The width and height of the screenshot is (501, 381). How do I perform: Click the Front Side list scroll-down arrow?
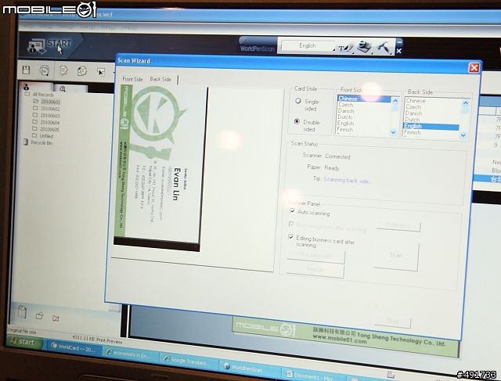click(x=393, y=132)
